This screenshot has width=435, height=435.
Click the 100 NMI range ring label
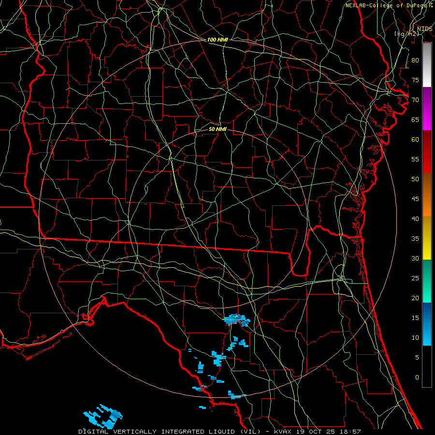pyautogui.click(x=217, y=40)
